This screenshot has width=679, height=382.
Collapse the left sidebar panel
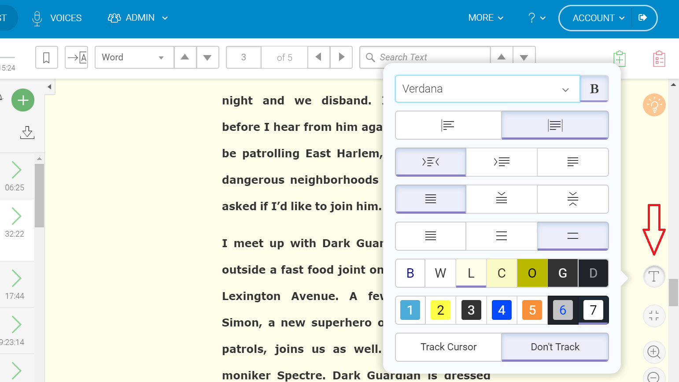point(49,87)
